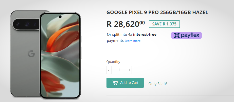Click the bold "interest-free" text
Image resolution: width=234 pixels, height=102 pixels.
pos(145,35)
